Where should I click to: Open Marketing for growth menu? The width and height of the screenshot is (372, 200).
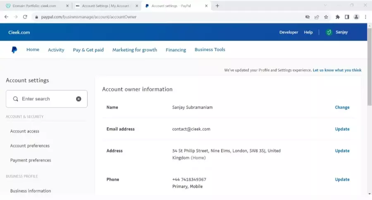tap(135, 50)
